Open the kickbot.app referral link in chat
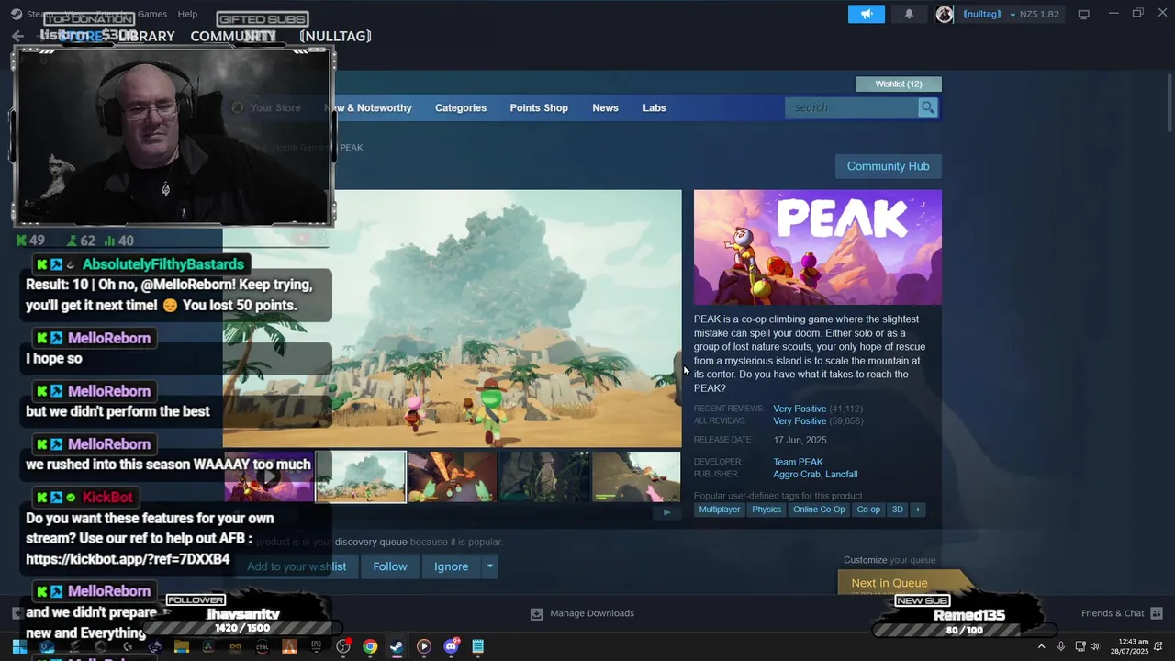 pos(128,559)
